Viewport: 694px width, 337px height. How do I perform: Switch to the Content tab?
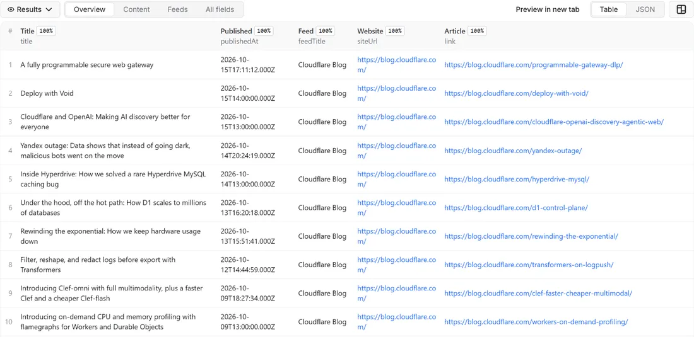pos(136,9)
